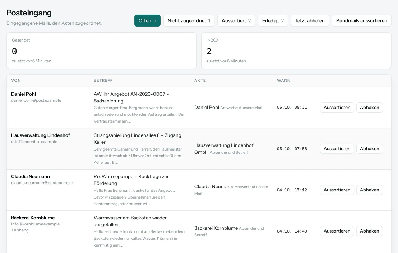Click preview text starting Sehr geehrte Damen
398x253 pixels.
[138, 156]
